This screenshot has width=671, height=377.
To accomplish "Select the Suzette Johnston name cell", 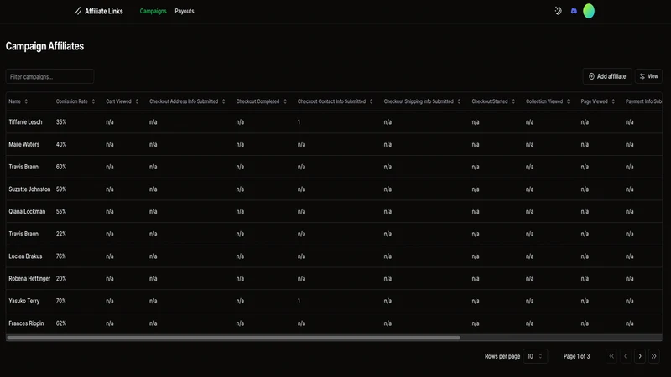I will coord(29,189).
